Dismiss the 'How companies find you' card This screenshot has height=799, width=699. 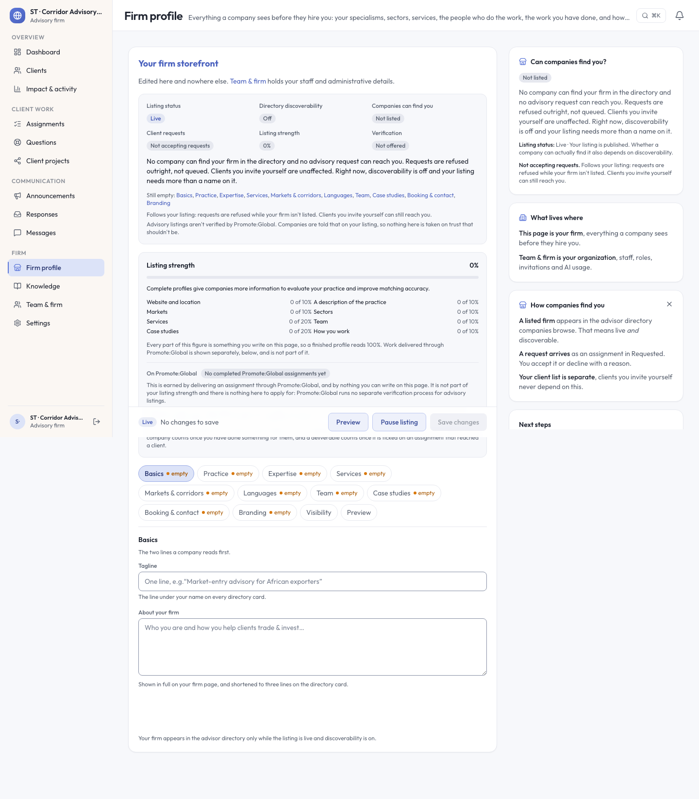pyautogui.click(x=669, y=304)
